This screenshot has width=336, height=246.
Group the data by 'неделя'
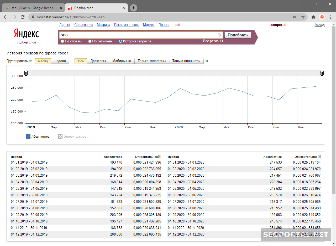60,61
